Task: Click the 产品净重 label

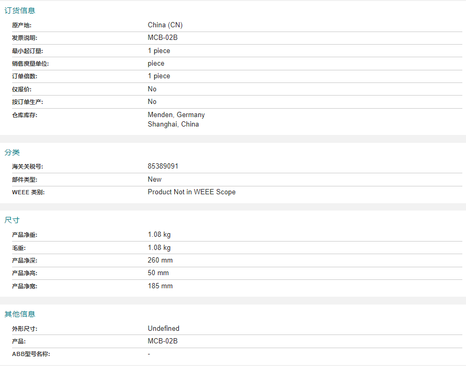Action: tap(25, 235)
